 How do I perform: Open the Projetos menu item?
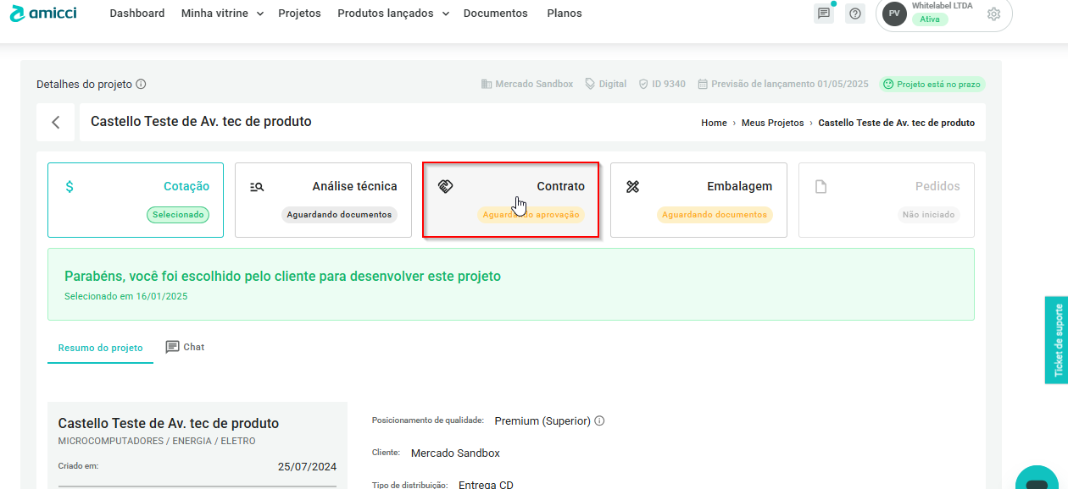click(299, 14)
